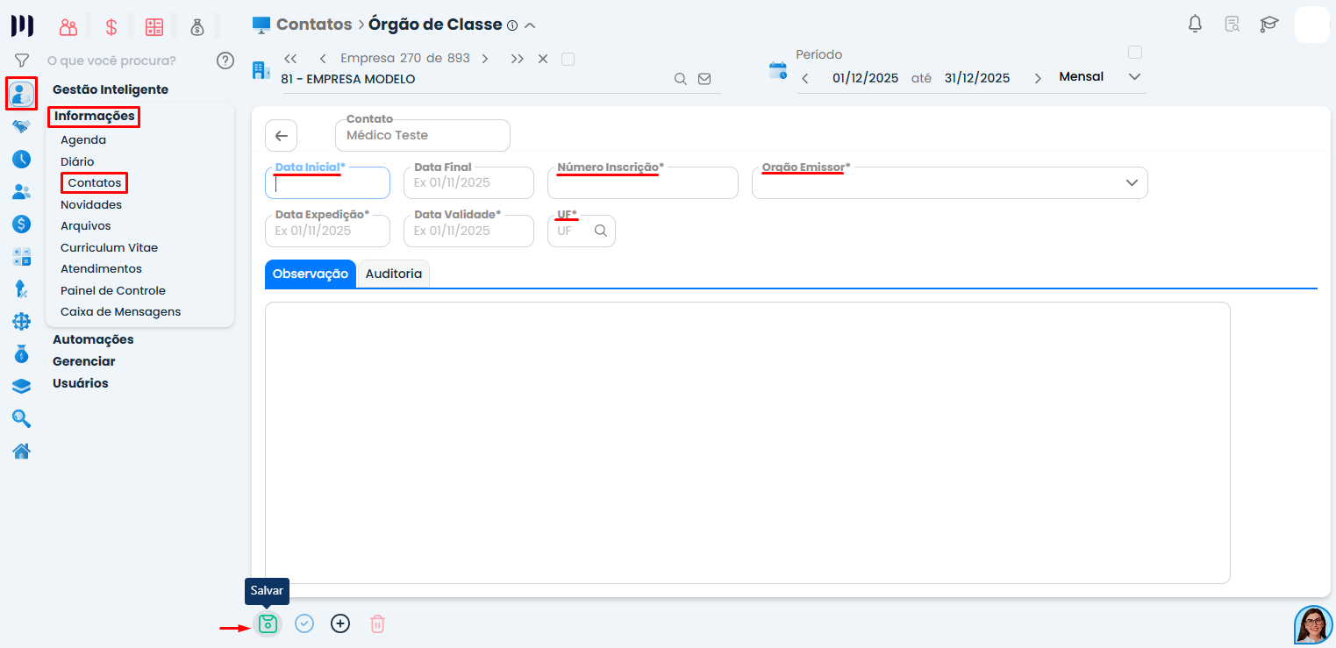Save the record with the green Salvar icon
This screenshot has height=648, width=1336.
[268, 624]
